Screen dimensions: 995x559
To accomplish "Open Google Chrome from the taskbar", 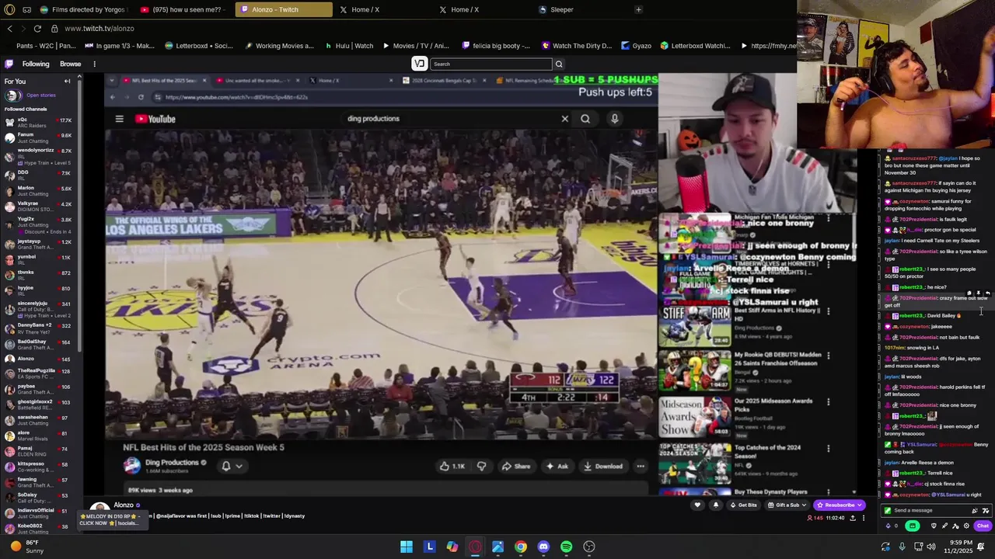I will click(x=521, y=547).
